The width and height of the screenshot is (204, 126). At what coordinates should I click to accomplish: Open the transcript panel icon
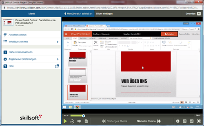click(x=86, y=121)
